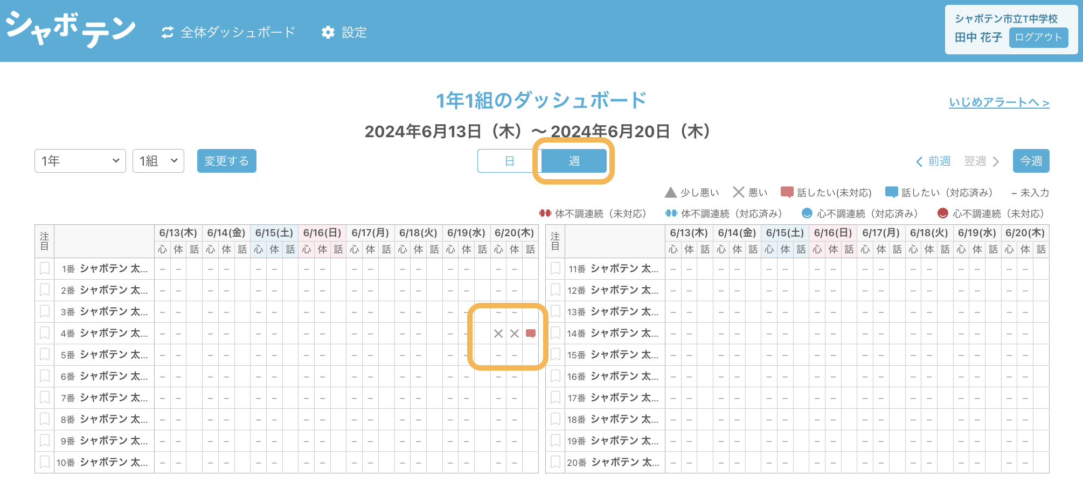
Task: Toggle bookmark flag for 1番 student
Action: (x=45, y=268)
